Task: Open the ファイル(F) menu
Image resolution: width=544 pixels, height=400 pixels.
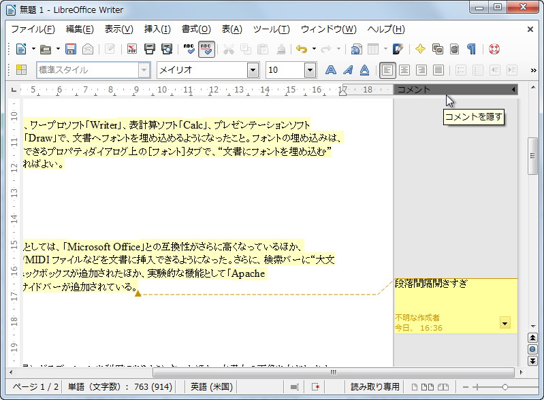Action: tap(33, 29)
